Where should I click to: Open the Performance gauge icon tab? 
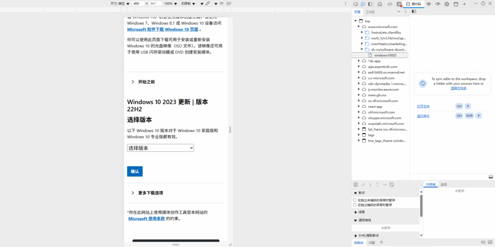(437, 4)
